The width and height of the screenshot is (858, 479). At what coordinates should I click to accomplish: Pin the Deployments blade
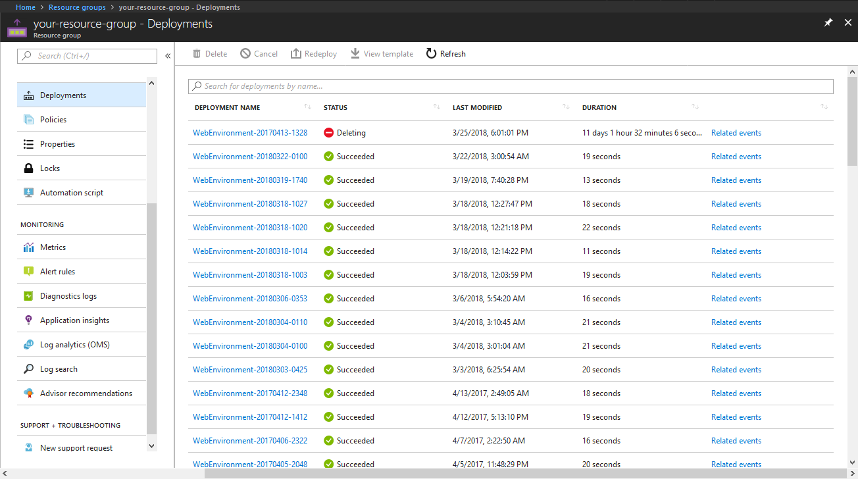point(828,22)
